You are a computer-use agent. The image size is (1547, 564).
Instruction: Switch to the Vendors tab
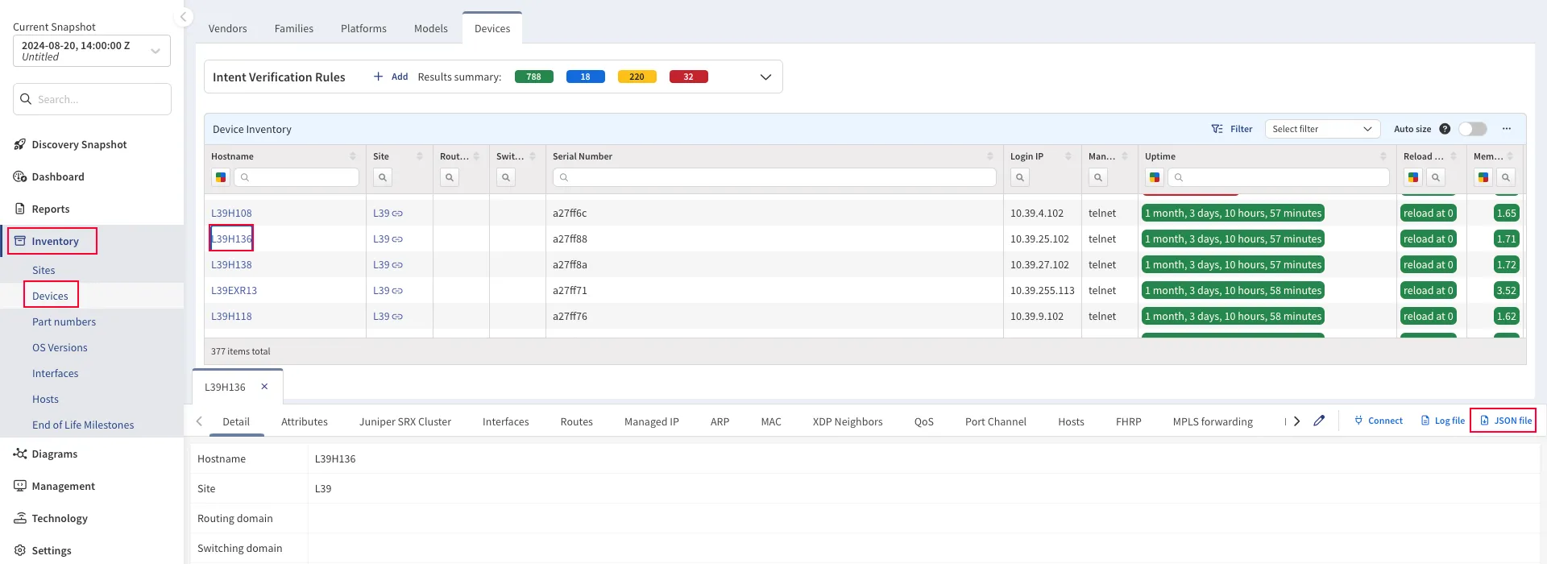click(227, 28)
